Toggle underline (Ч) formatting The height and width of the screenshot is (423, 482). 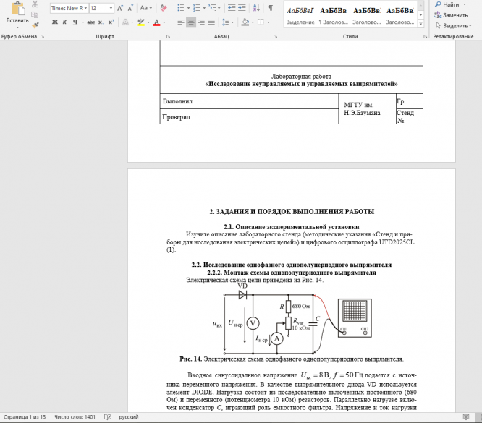point(75,22)
